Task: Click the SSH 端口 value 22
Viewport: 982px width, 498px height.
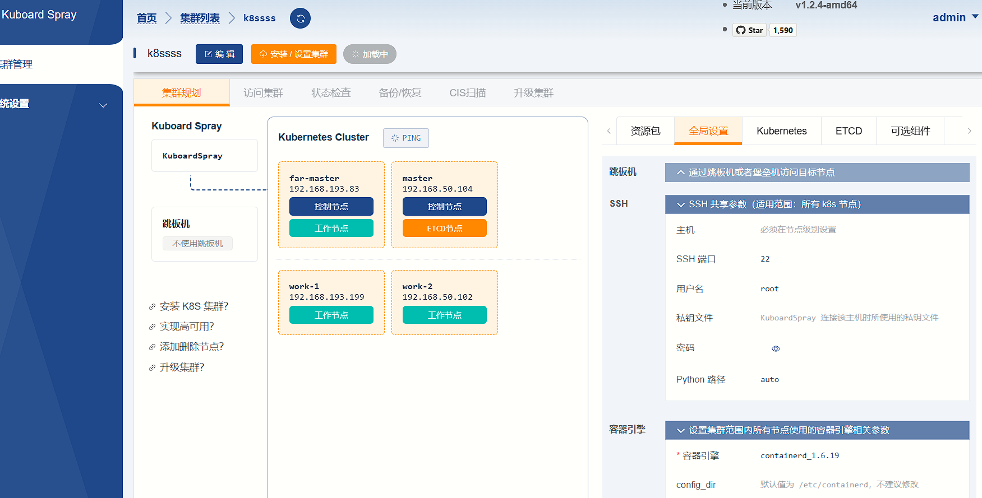Action: 765,259
